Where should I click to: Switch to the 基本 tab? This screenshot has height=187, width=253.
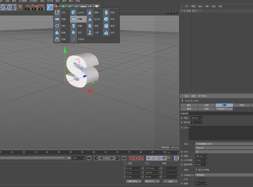[189, 105]
